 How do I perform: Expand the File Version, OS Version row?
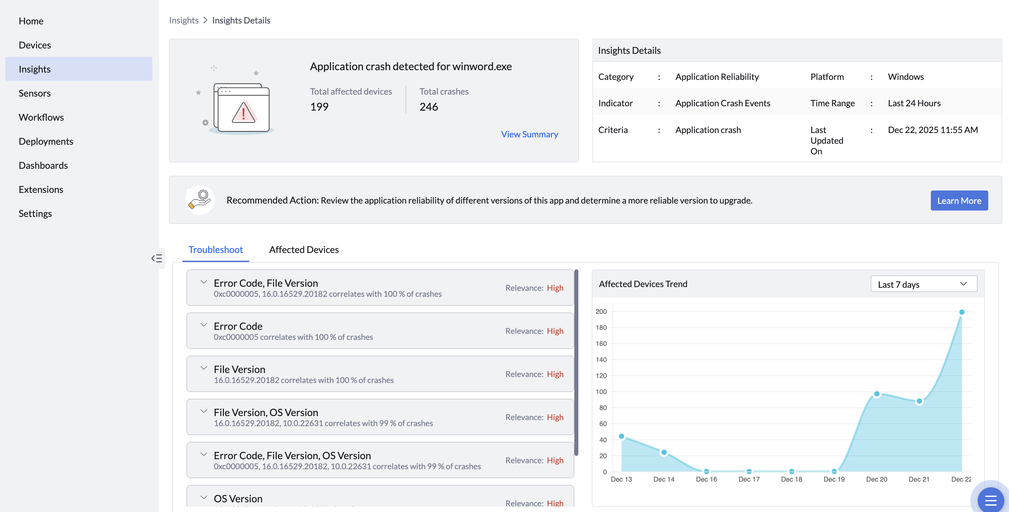[x=204, y=411]
